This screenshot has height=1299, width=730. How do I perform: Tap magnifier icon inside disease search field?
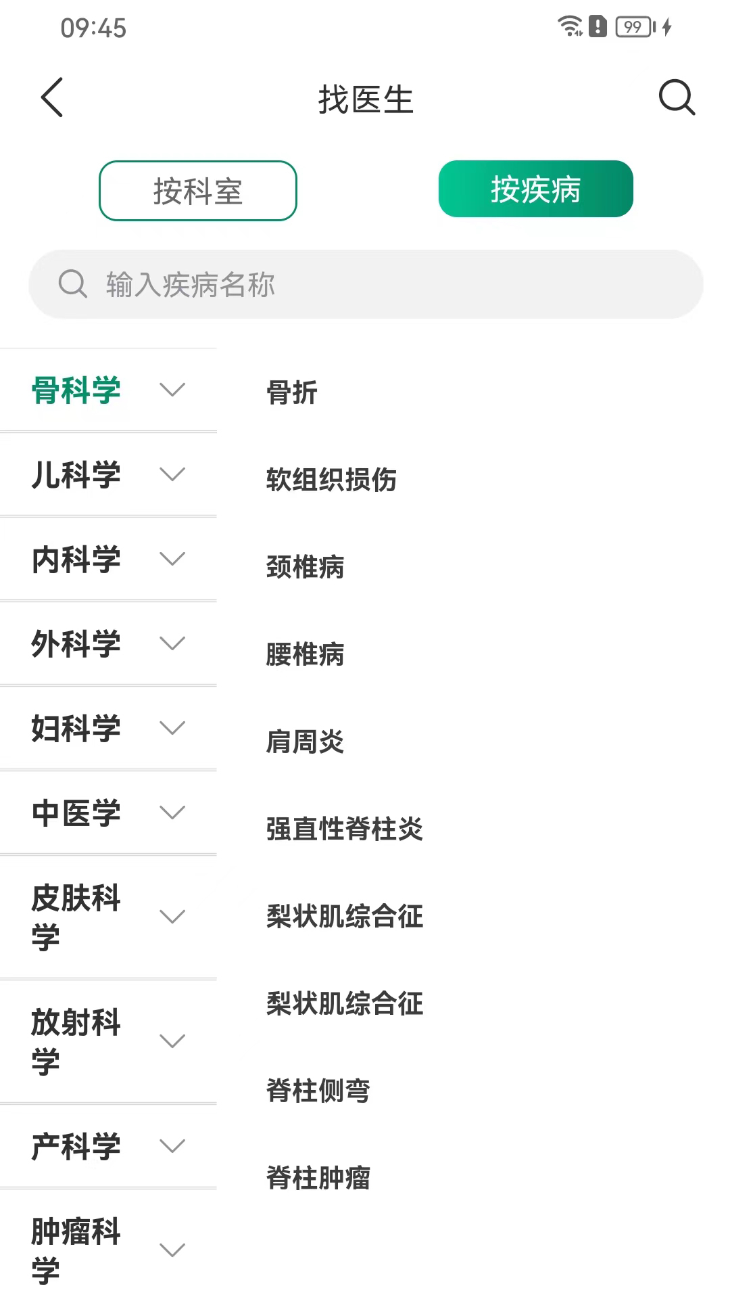click(x=72, y=284)
